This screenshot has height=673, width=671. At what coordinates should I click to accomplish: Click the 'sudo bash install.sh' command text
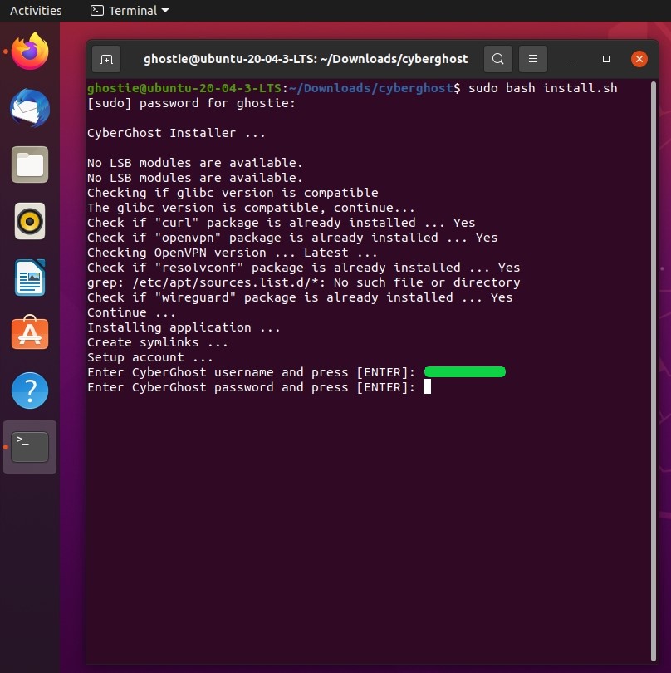(x=543, y=88)
